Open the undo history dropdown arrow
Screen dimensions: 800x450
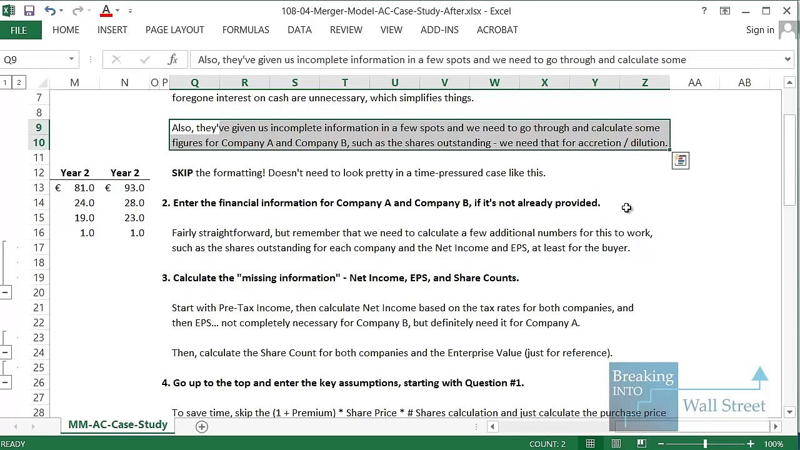pos(62,11)
